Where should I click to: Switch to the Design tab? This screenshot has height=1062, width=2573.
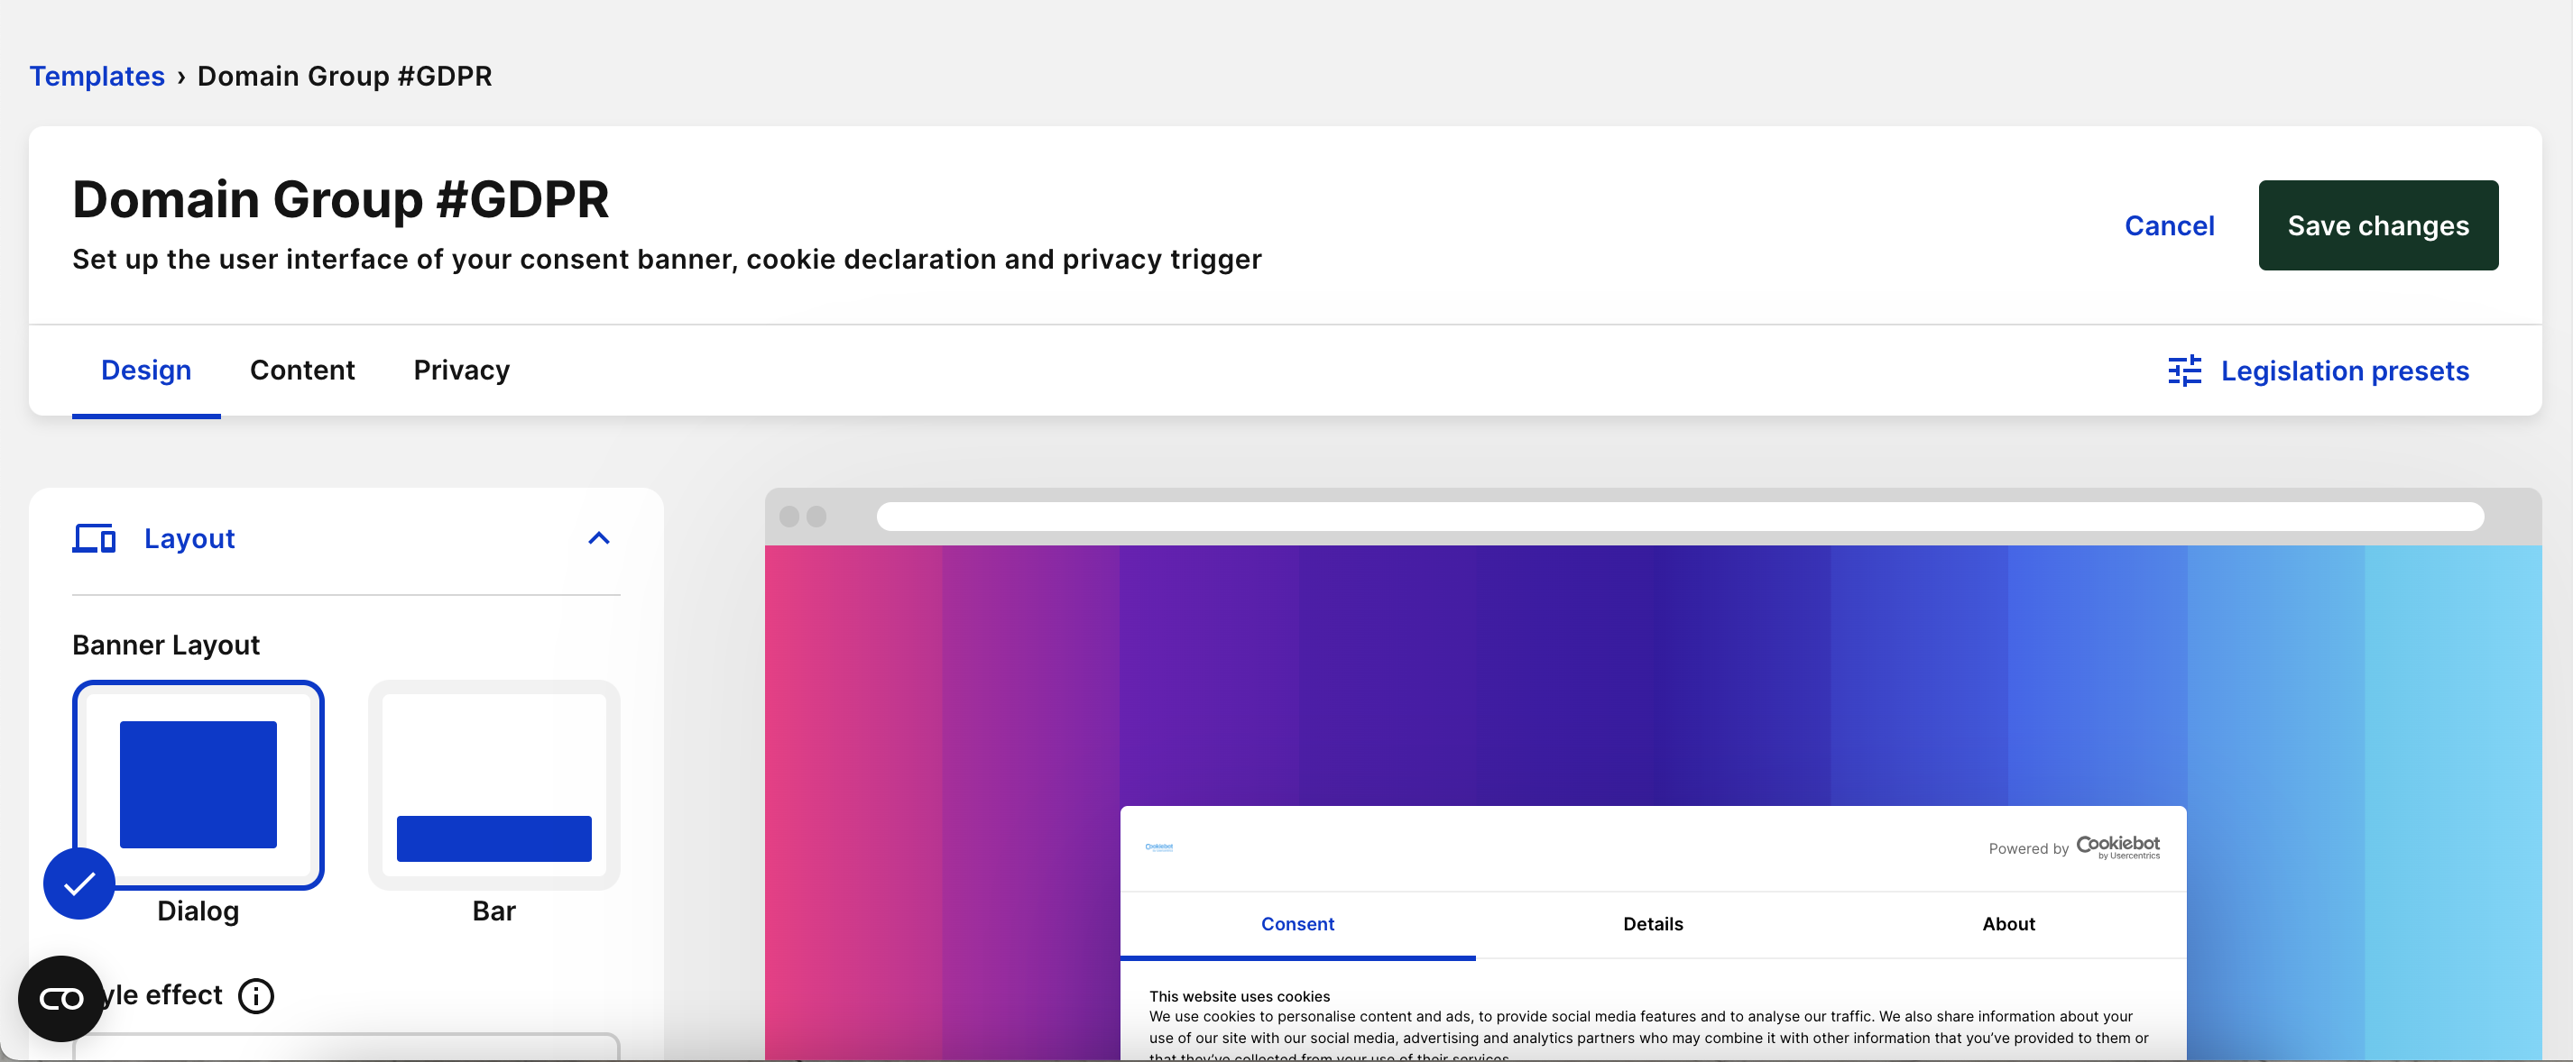pyautogui.click(x=146, y=371)
